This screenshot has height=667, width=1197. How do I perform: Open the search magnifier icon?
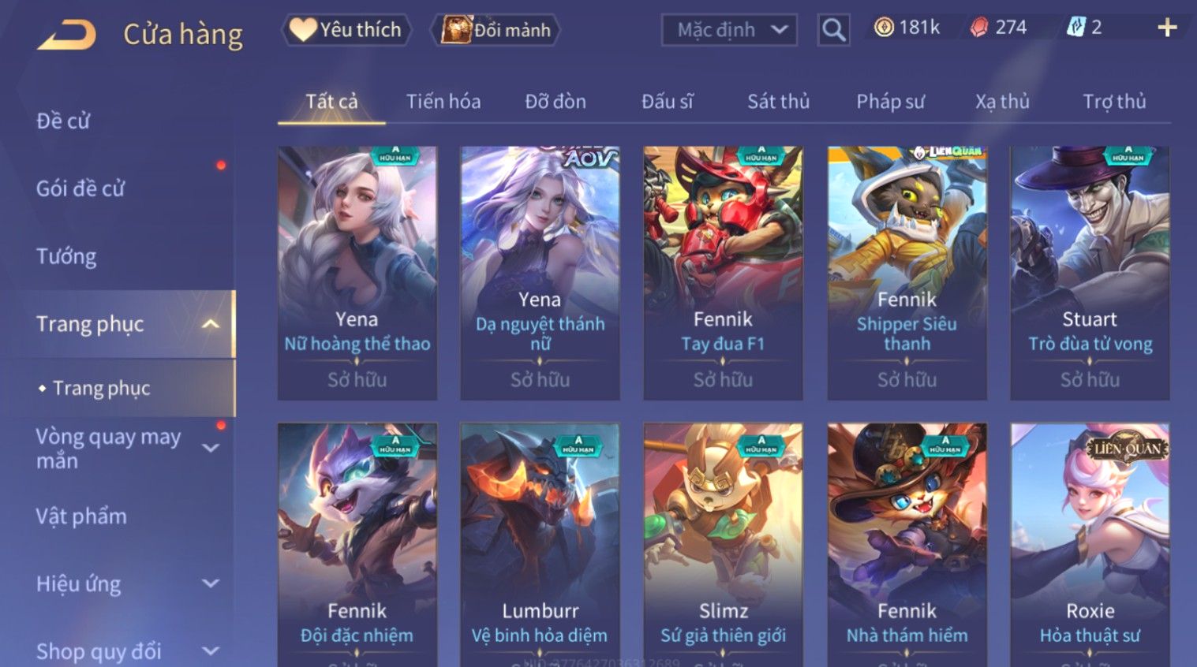pyautogui.click(x=833, y=30)
